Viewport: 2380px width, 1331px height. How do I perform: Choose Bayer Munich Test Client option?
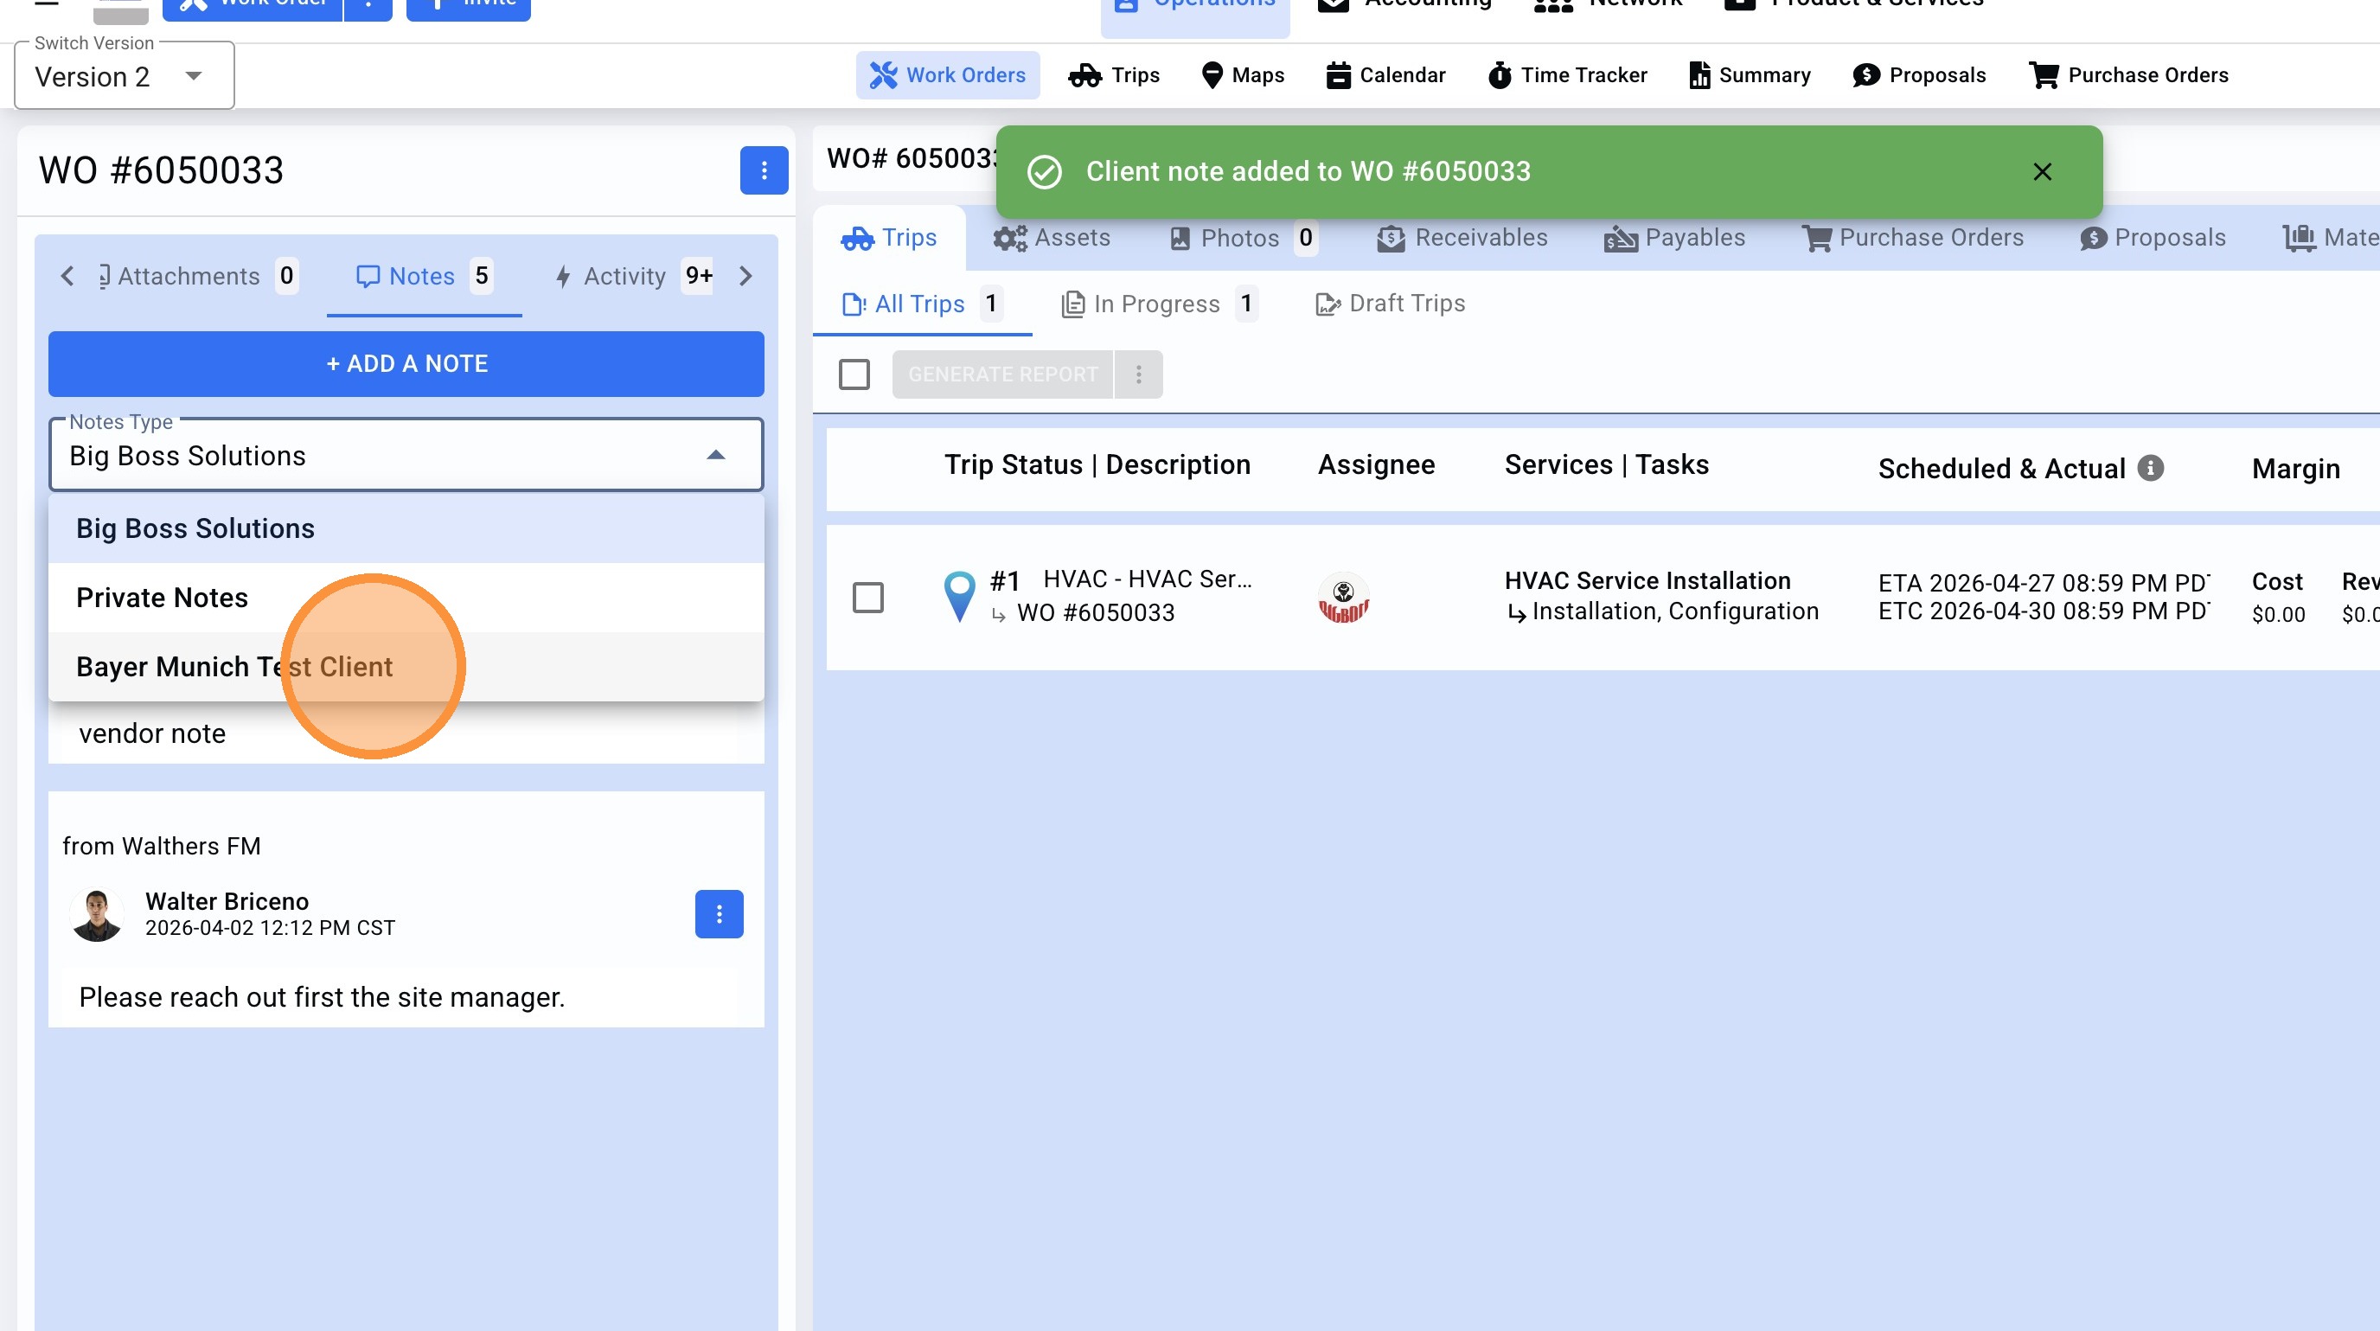pyautogui.click(x=234, y=666)
